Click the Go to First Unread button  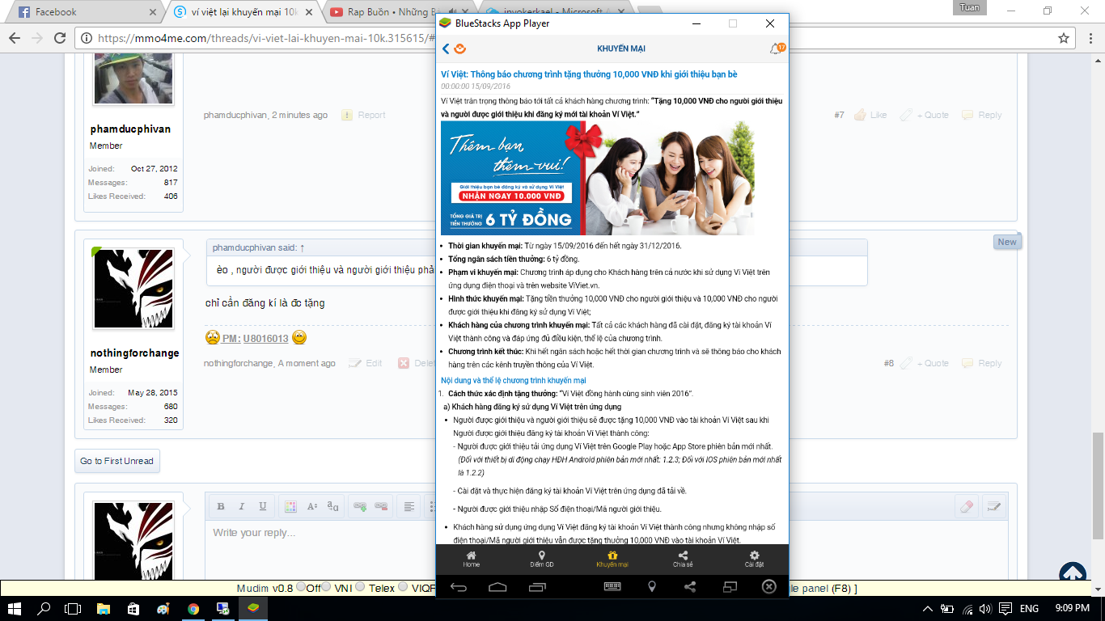tap(116, 461)
